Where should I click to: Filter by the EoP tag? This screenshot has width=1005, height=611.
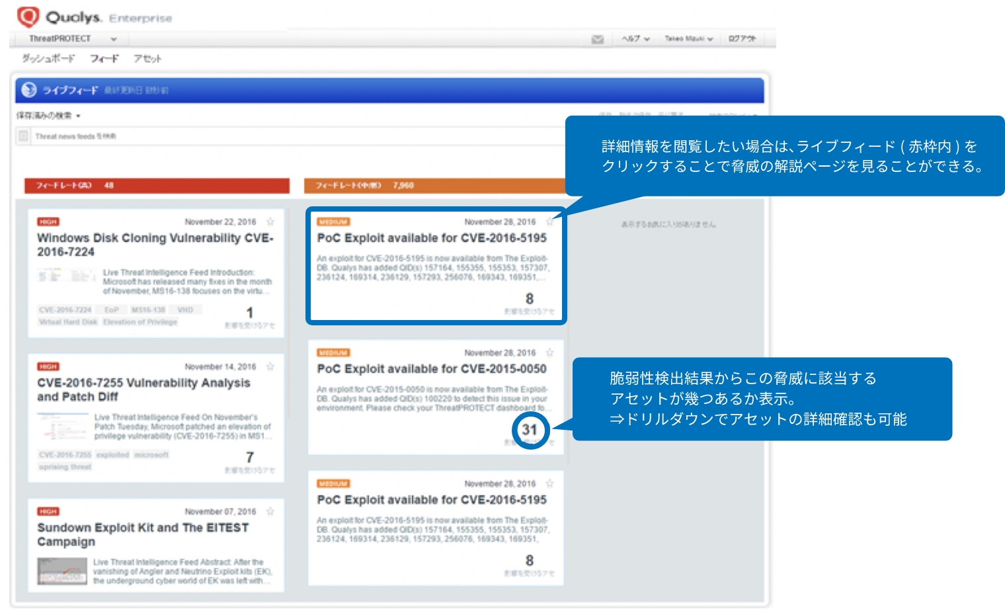point(112,309)
